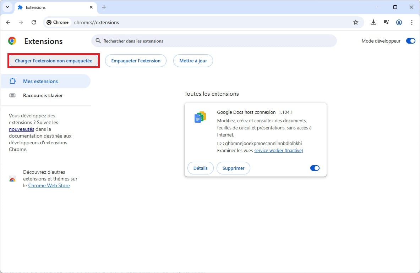This screenshot has height=273, width=420.
Task: Click the extension ID text ghbmnnjooekpmoecnnnilnnbdlolhkhi
Action: pos(263,144)
